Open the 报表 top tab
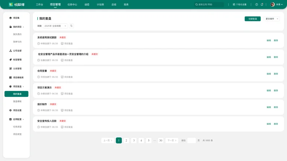Viewport: 287px width, 161px height. [126, 4]
